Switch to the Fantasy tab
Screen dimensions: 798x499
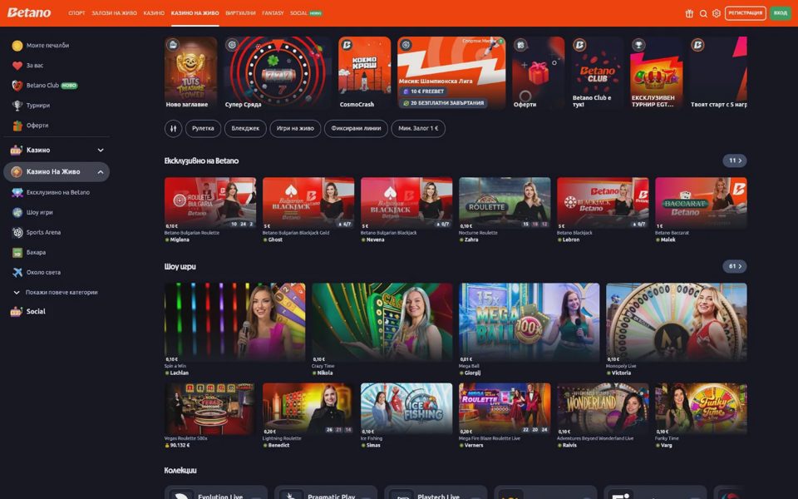pyautogui.click(x=273, y=13)
